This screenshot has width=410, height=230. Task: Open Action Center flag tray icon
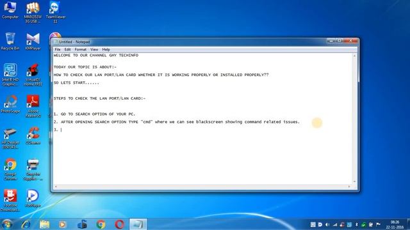[378, 224]
